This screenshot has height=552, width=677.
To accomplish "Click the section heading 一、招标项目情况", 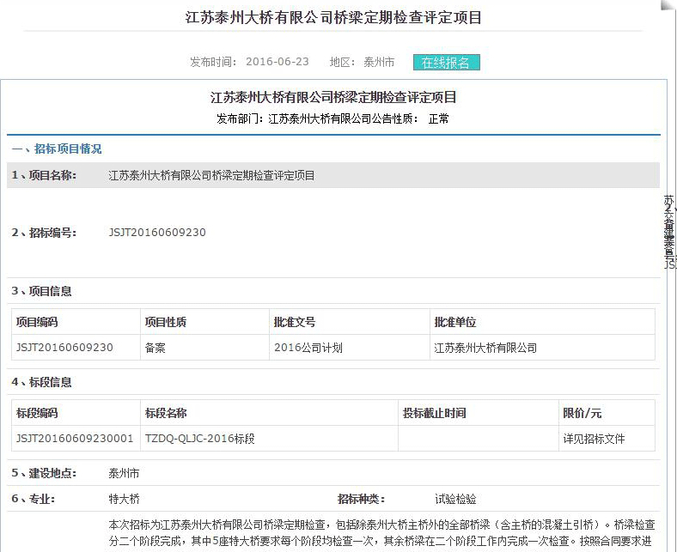I will [x=57, y=149].
